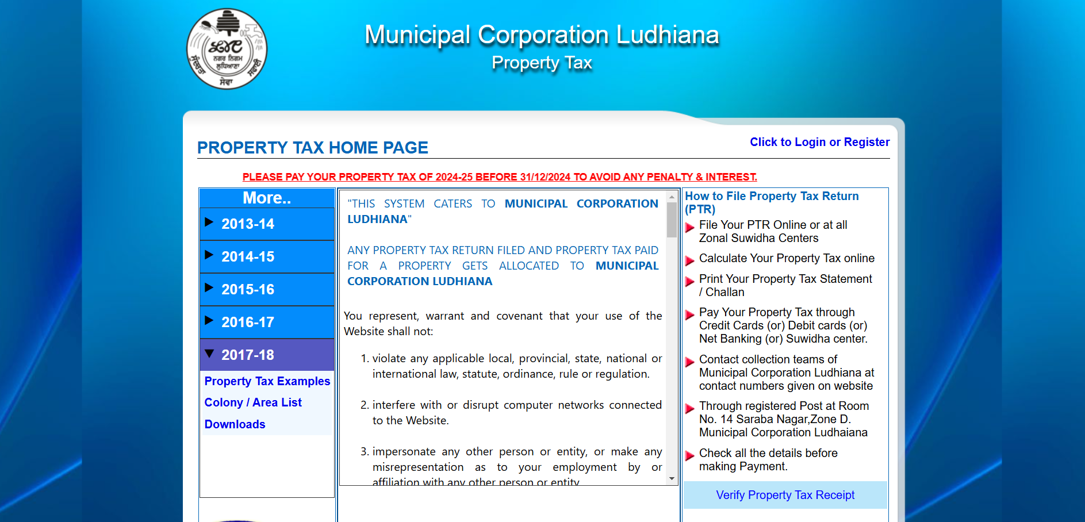Click 'Municipal Corporation Ludhiana' banner title
1085x522 pixels.
pos(542,35)
